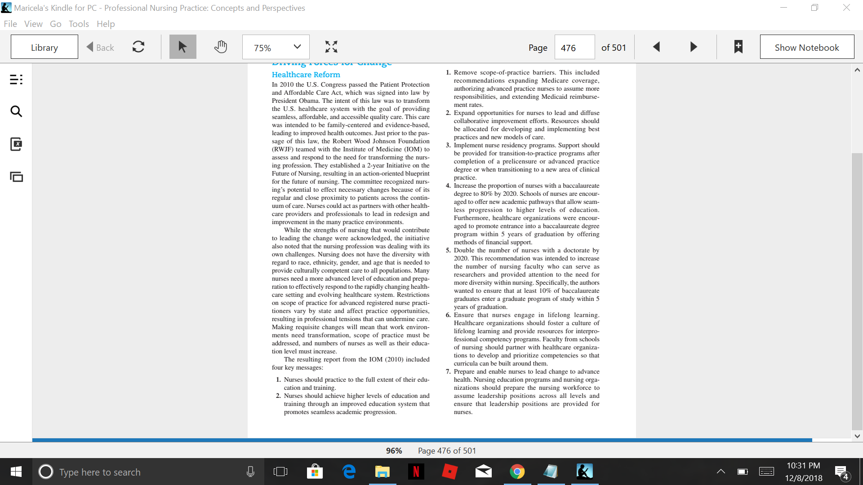863x485 pixels.
Task: Open the File menu
Action: [10, 24]
